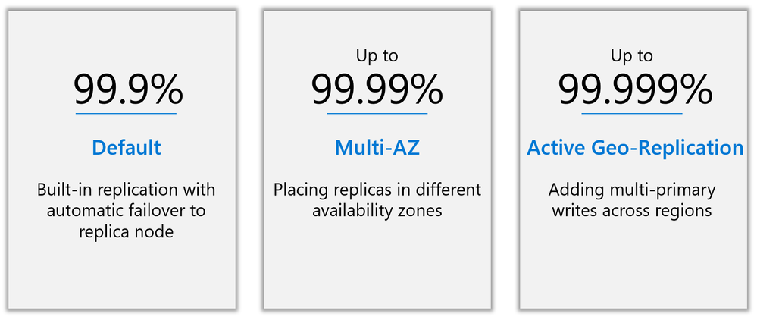Select the built-in replication description text

pyautogui.click(x=126, y=211)
